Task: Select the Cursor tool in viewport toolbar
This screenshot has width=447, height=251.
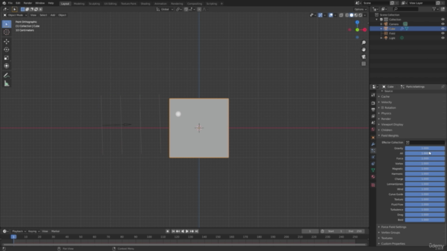Action: pos(6,32)
